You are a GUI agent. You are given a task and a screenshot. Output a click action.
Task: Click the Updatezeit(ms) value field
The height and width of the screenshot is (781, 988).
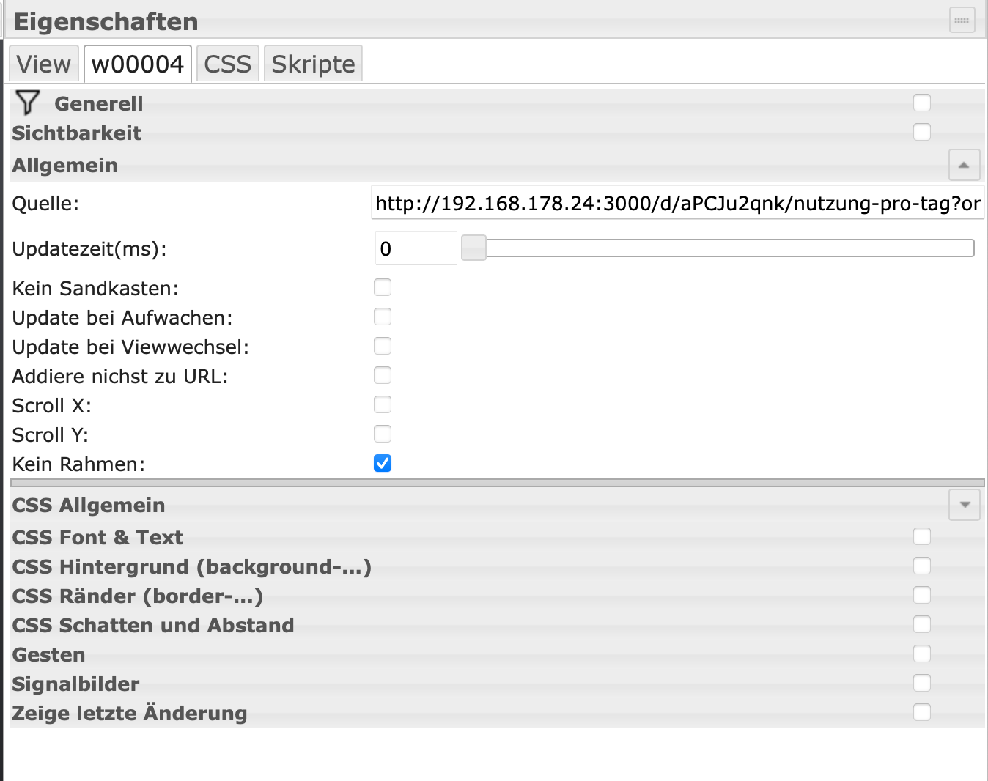click(x=416, y=248)
